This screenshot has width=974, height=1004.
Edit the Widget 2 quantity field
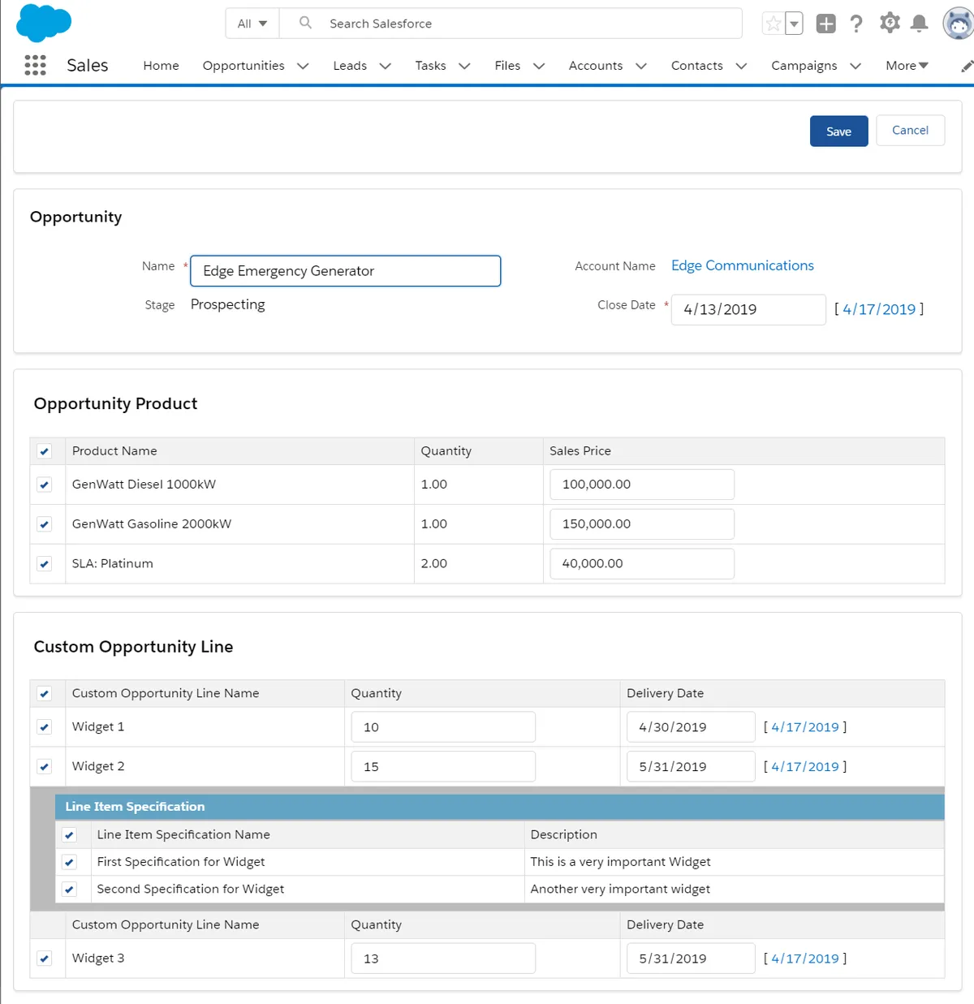click(443, 767)
